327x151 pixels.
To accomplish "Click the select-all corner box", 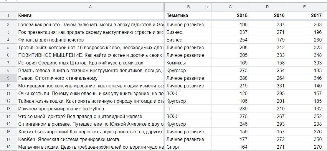I will click(x=8, y=7).
